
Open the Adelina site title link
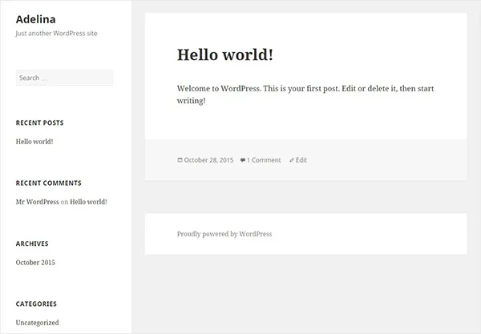(x=30, y=19)
